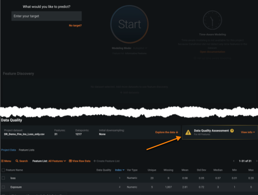Click the large Start button
258x195 pixels.
pos(129,24)
